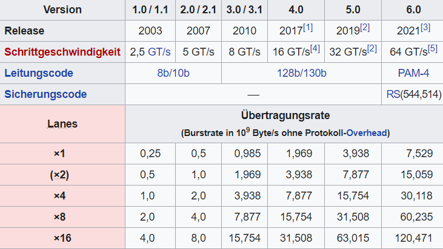Open the Overhead link in Burstrate note

[367, 132]
